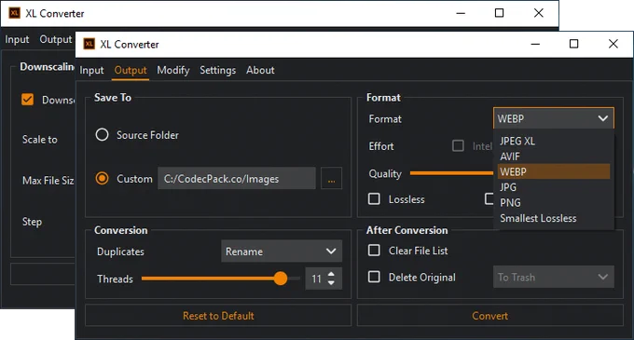Image resolution: width=634 pixels, height=340 pixels.
Task: Click the Quality slider track
Action: pos(451,173)
